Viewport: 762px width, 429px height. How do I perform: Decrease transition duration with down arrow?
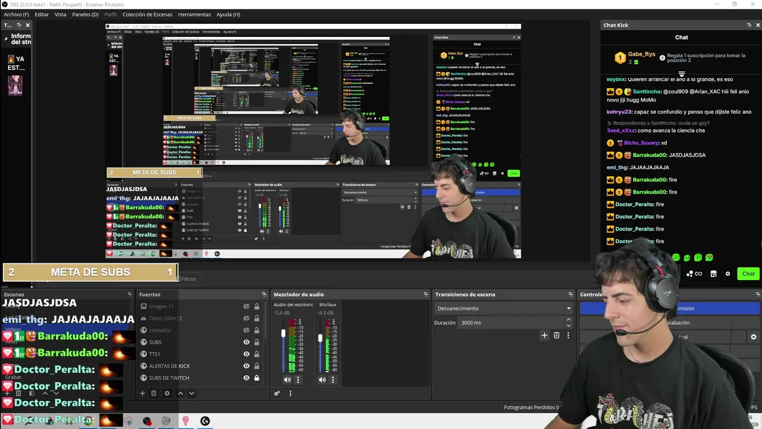click(569, 325)
